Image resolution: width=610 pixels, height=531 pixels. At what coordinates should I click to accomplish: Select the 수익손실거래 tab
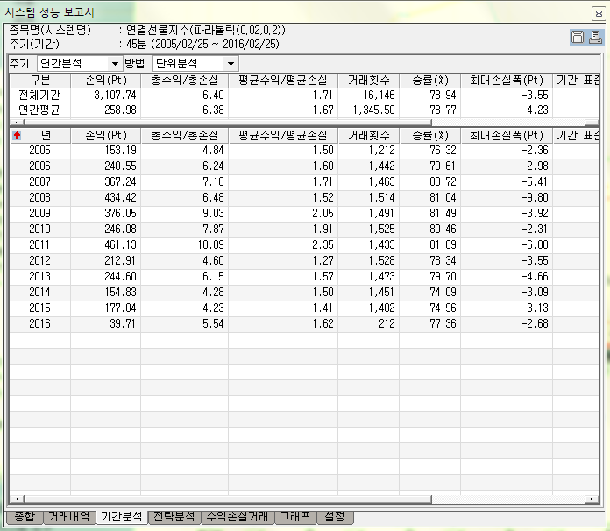[x=238, y=517]
